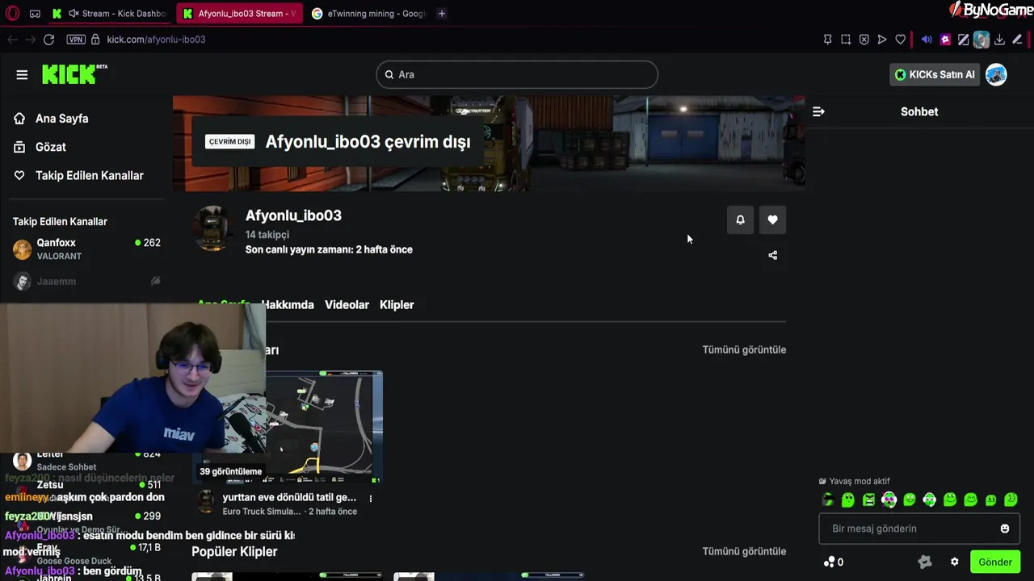Image resolution: width=1034 pixels, height=581 pixels.
Task: Open a new browser tab
Action: pyautogui.click(x=441, y=13)
